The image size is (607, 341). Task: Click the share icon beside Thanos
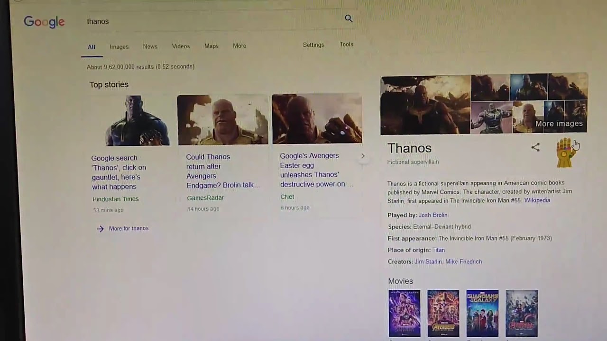coord(535,147)
